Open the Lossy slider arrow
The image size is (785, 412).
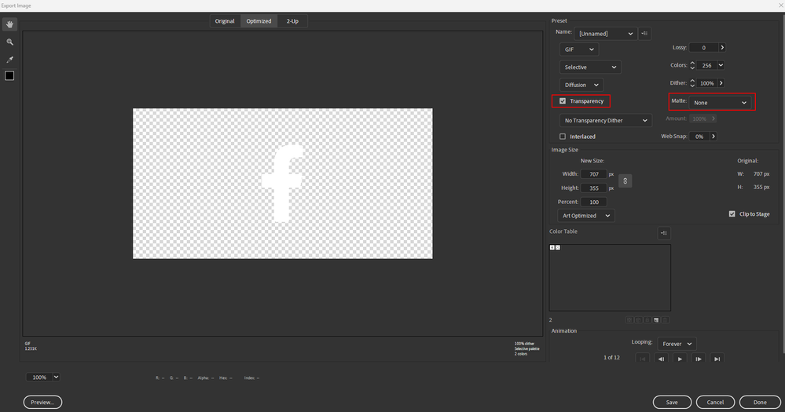[x=722, y=48]
